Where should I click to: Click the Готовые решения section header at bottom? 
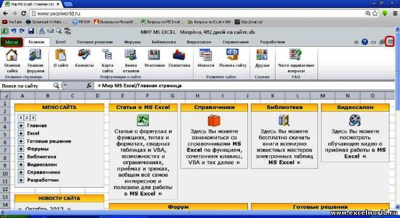320,206
